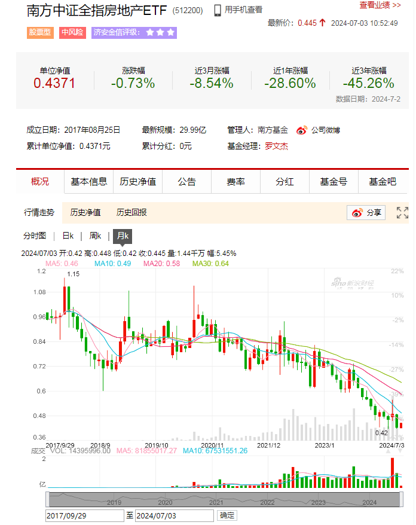Click the volume MA5: 81855017.27 label
Image resolution: width=416 pixels, height=525 pixels.
click(x=146, y=451)
